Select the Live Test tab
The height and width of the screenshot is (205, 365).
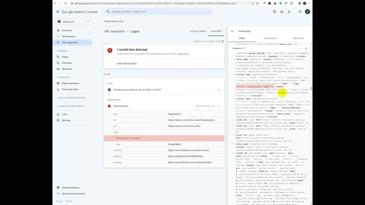pos(216,31)
